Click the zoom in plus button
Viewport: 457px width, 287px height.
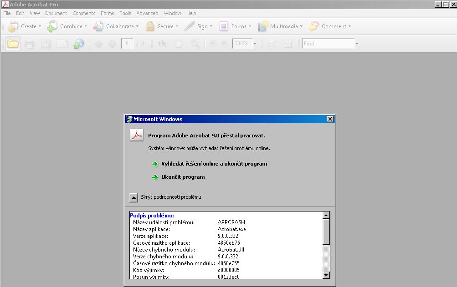[224, 44]
